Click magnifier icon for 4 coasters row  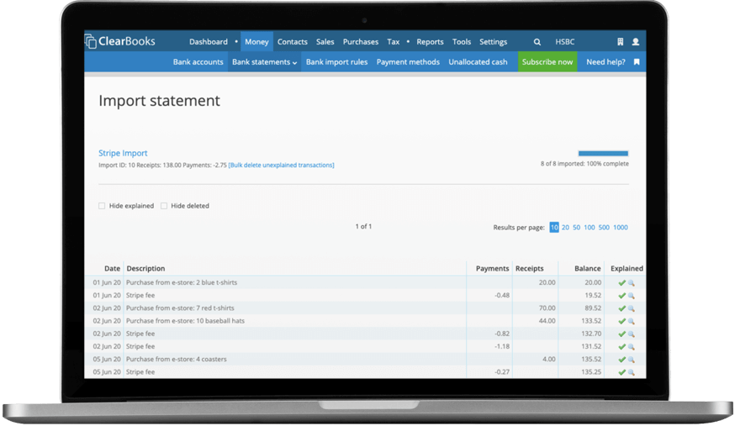tap(632, 360)
